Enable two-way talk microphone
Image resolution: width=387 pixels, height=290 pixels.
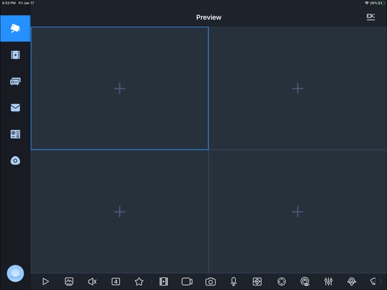(234, 281)
